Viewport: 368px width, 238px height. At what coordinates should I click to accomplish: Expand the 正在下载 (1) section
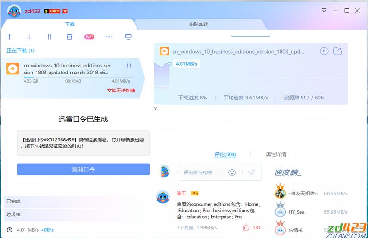(x=20, y=50)
